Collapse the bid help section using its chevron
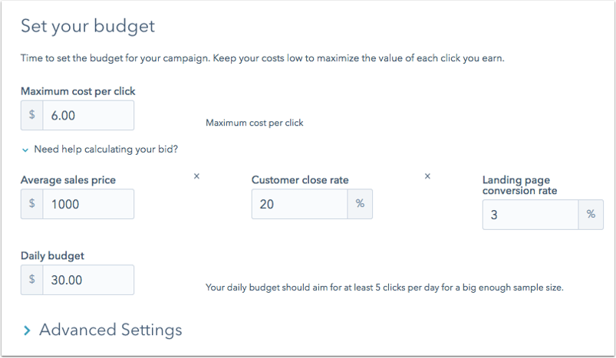This screenshot has width=616, height=358. tap(25, 149)
